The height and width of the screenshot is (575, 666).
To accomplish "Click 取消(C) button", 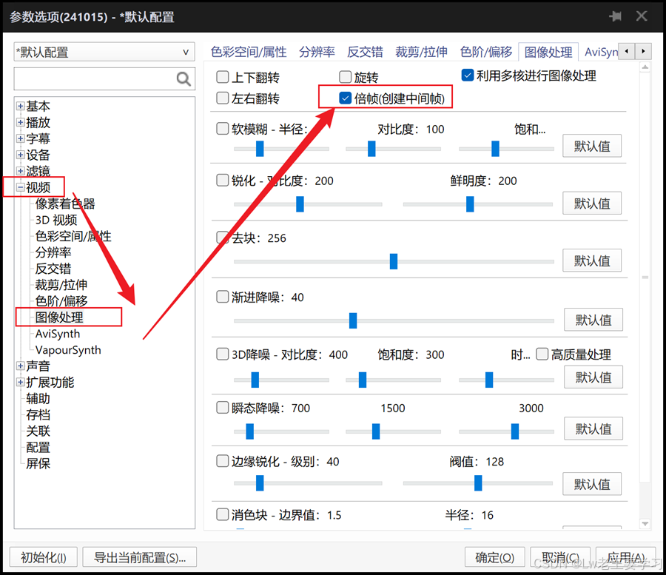I will click(x=560, y=557).
